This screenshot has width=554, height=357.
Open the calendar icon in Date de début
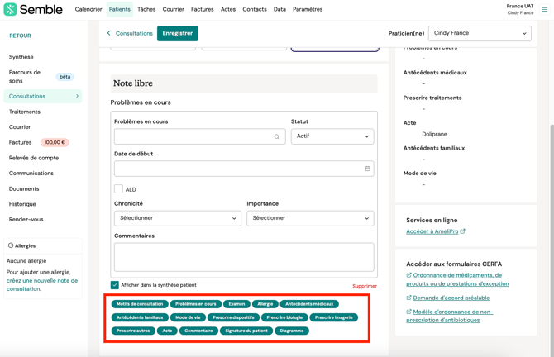367,169
